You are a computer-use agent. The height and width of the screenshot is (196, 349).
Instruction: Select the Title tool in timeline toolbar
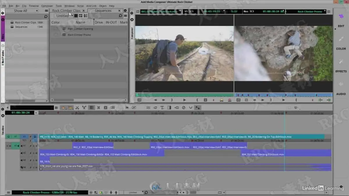(x=162, y=107)
